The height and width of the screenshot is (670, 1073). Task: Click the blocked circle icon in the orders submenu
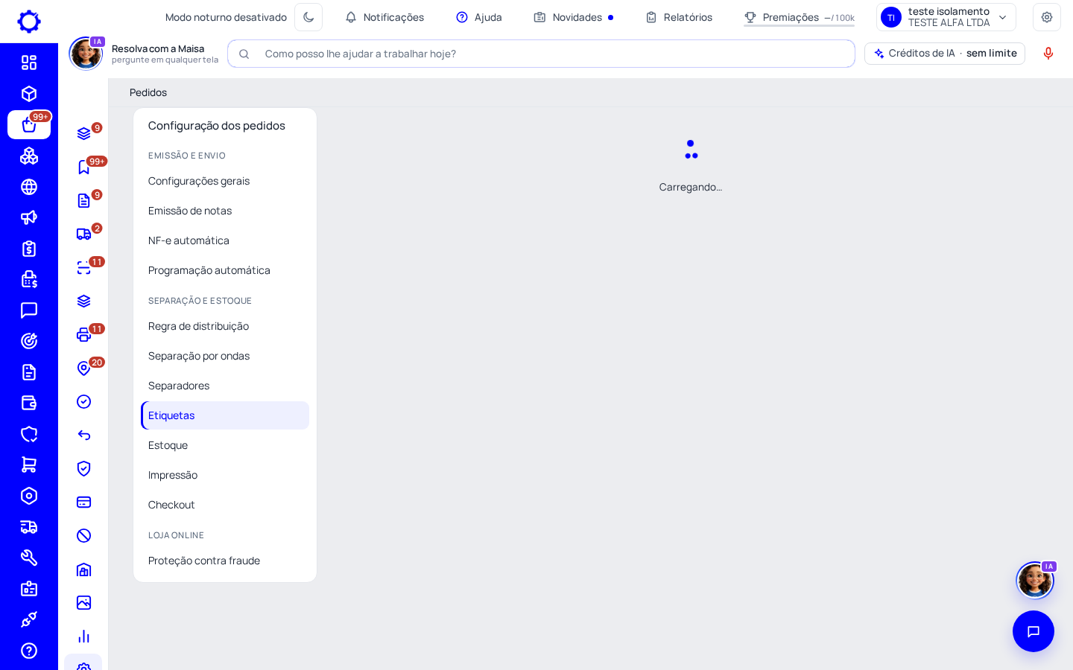click(84, 535)
